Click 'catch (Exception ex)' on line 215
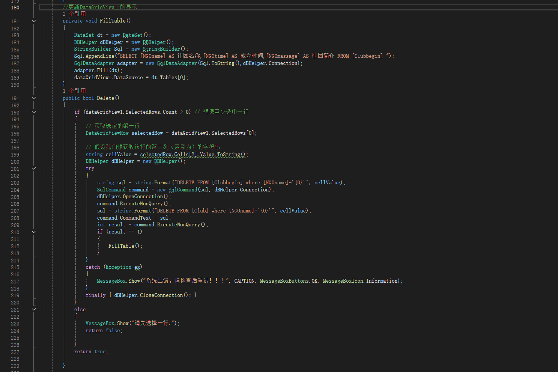The width and height of the screenshot is (558, 372). click(x=114, y=267)
